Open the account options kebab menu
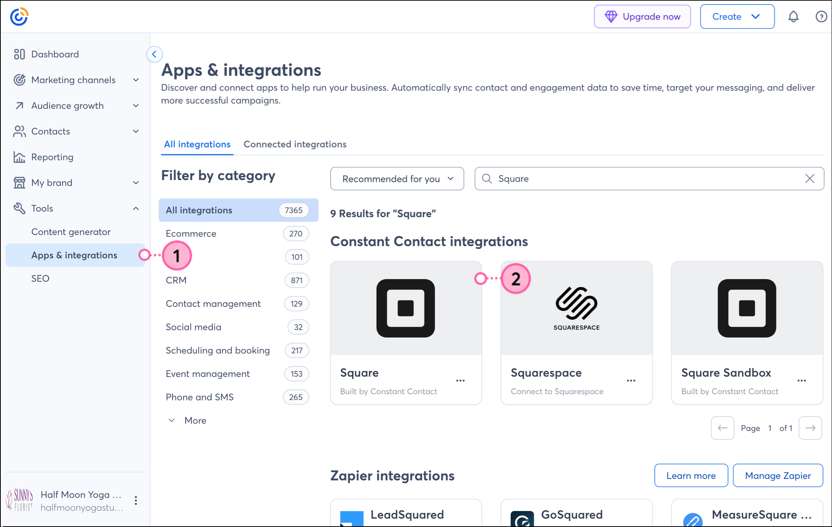 pos(136,501)
